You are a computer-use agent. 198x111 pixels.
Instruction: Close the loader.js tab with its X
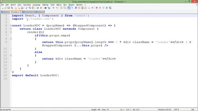tap(20, 12)
